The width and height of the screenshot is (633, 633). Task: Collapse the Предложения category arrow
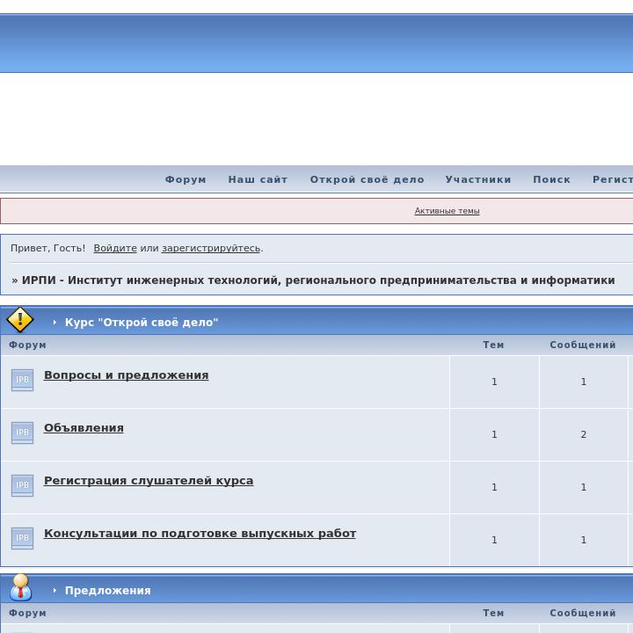(55, 590)
